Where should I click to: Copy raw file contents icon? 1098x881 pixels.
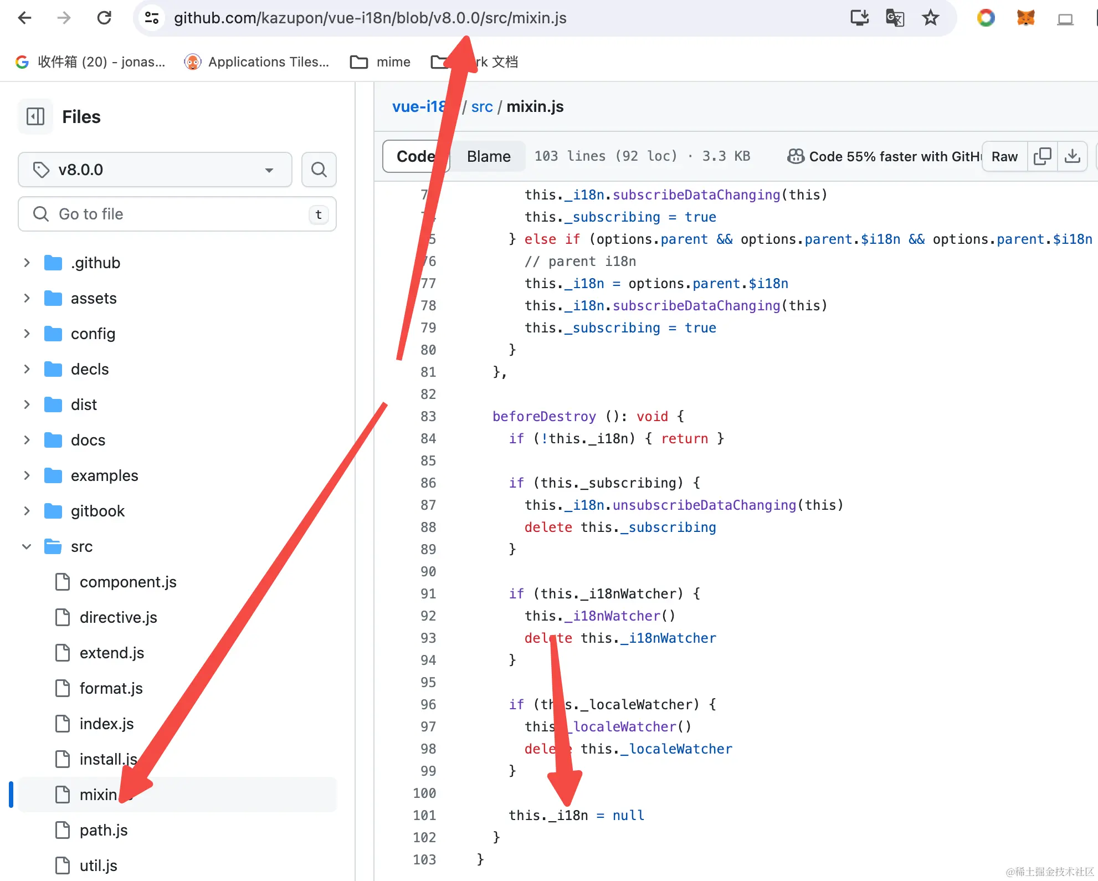click(1042, 156)
